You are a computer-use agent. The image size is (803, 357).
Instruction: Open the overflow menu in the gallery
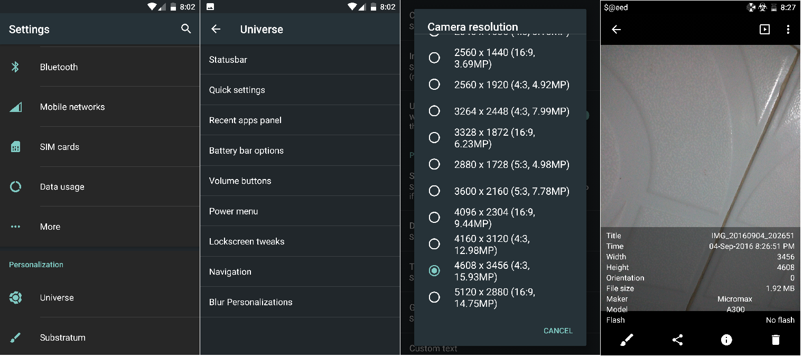788,30
